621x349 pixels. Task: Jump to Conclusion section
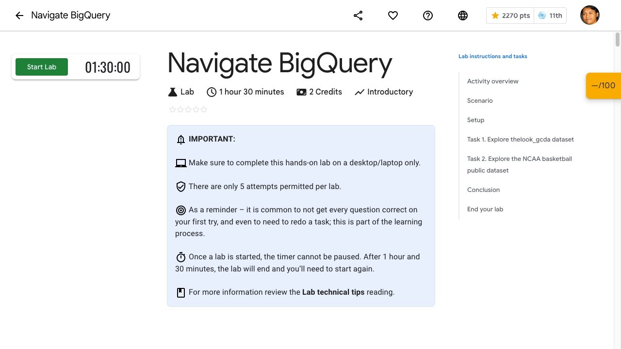tap(483, 190)
